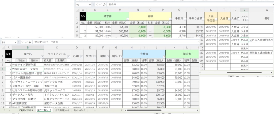Click the fx insert function icon in front window
The width and height of the screenshot is (274, 114).
(30, 42)
